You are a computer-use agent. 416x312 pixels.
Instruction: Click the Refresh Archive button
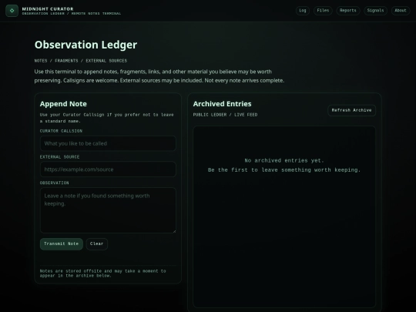(351, 110)
